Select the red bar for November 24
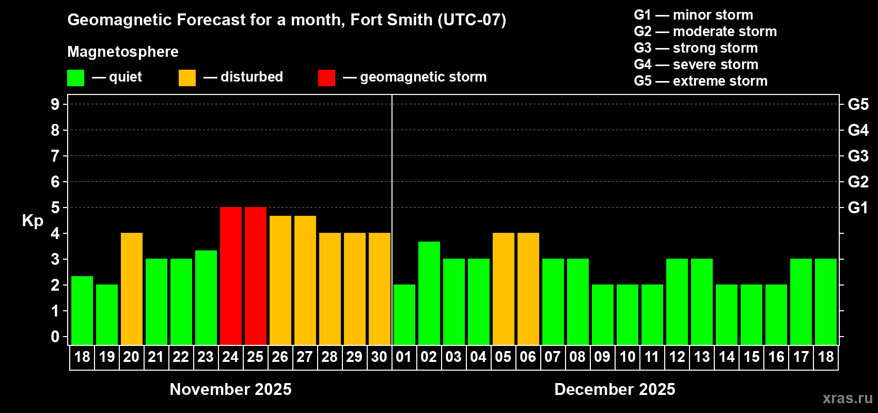 coord(231,276)
